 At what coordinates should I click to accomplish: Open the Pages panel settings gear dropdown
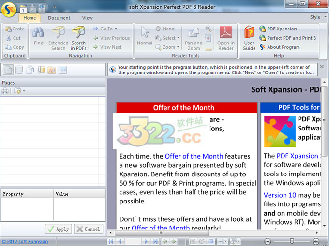[19, 91]
